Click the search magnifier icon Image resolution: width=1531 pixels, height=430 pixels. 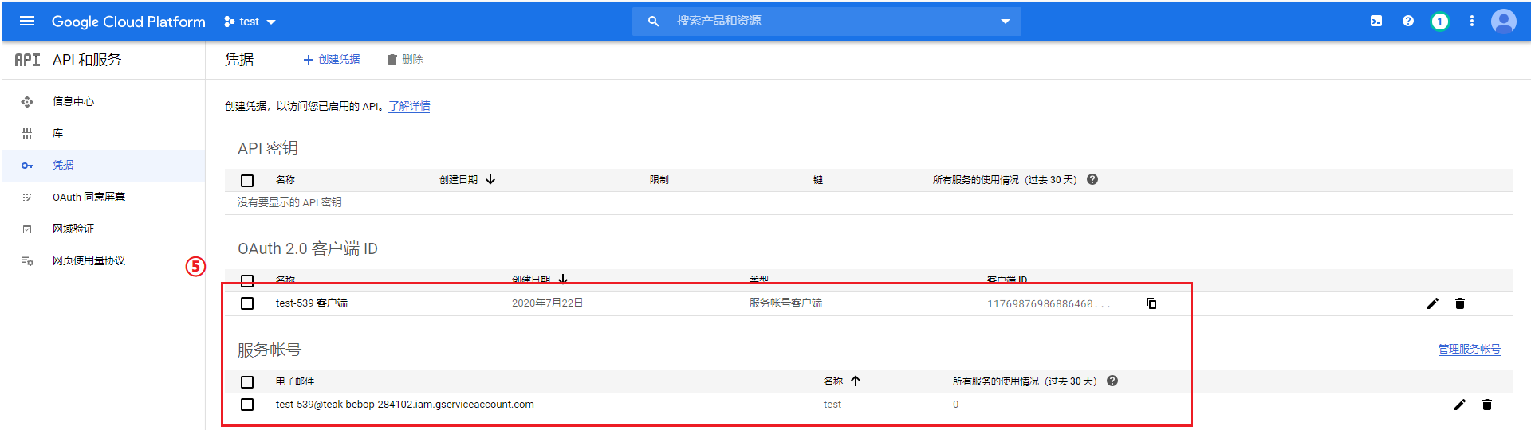tap(653, 21)
